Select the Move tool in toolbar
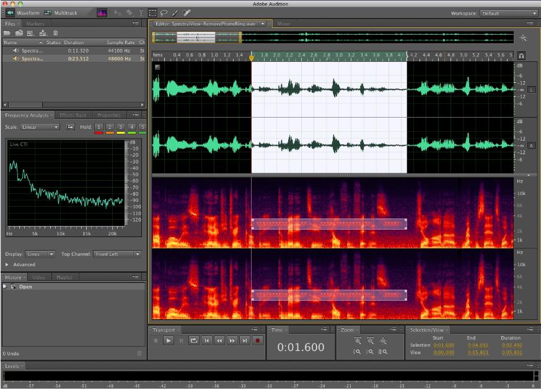Screen dimensions: 541x390 pyautogui.click(x=118, y=13)
